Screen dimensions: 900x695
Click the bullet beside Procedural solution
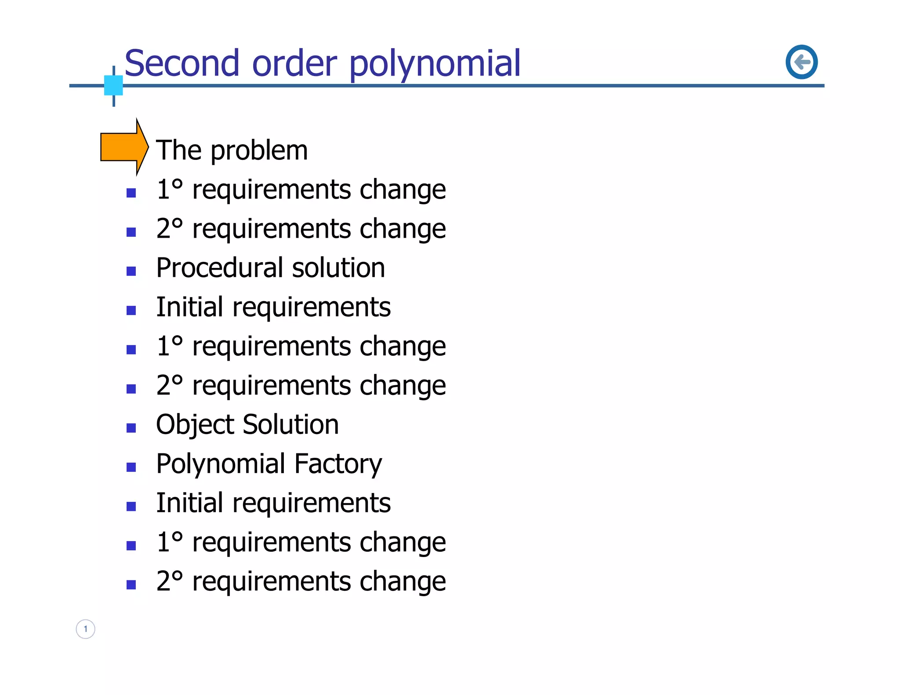(x=131, y=271)
